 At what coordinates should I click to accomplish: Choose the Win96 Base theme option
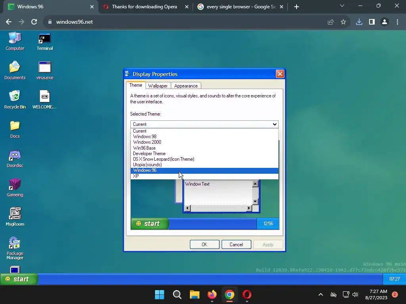pyautogui.click(x=205, y=148)
